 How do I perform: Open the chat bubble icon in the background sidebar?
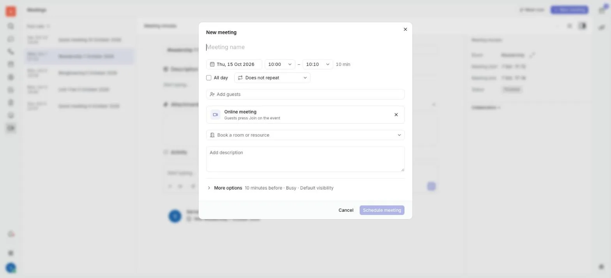click(x=11, y=39)
